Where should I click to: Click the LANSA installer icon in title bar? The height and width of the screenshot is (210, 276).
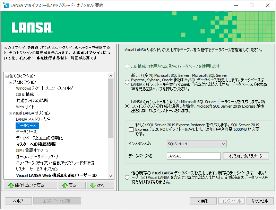click(6, 5)
